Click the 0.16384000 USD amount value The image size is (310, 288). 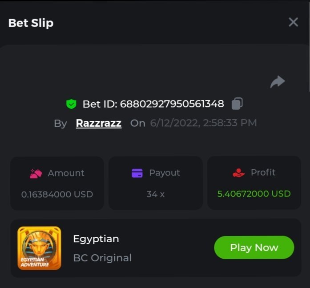tap(57, 194)
